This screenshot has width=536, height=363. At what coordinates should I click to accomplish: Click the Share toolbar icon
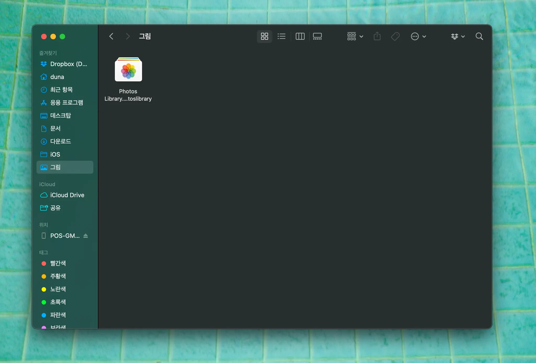[377, 36]
